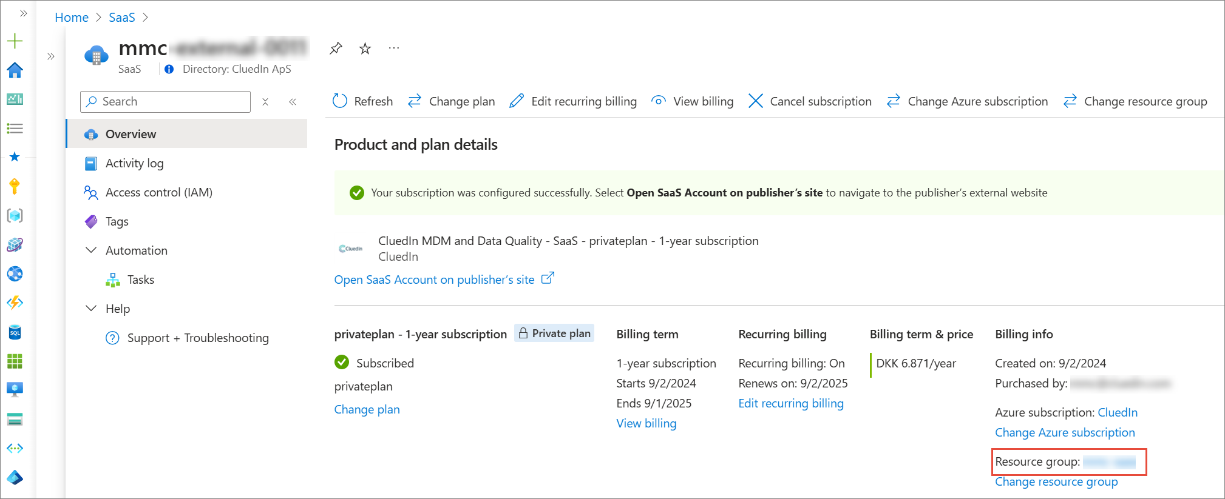Open the more options ellipsis menu

[x=394, y=48]
